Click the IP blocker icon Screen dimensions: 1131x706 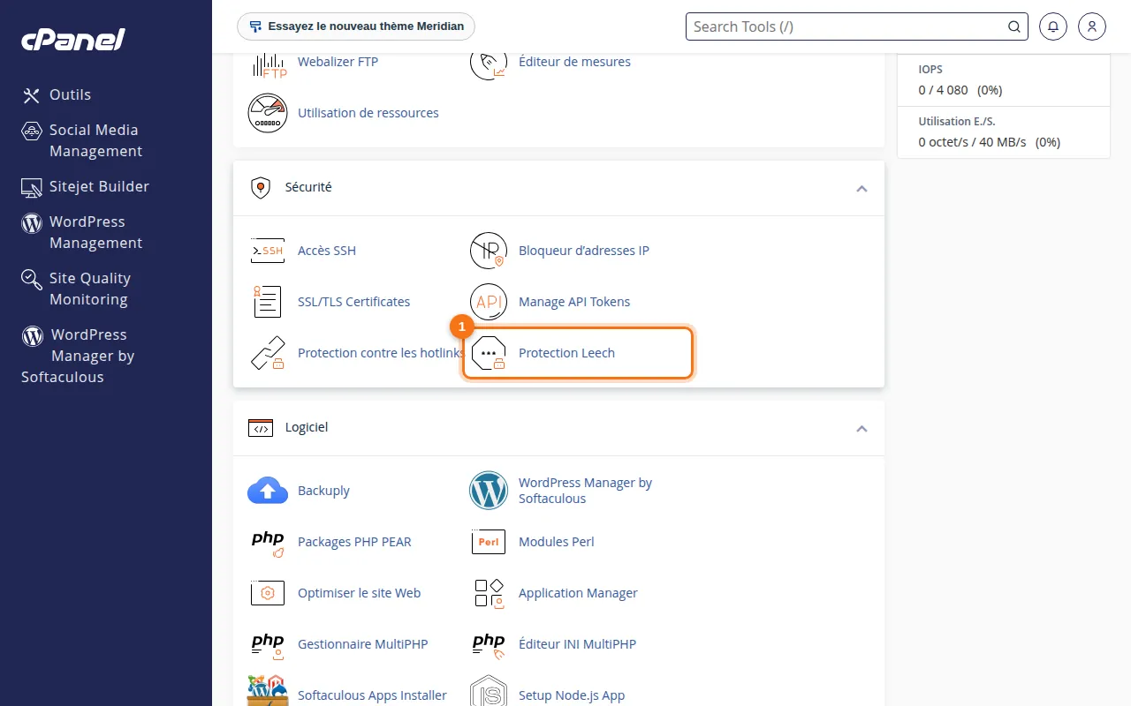tap(488, 251)
